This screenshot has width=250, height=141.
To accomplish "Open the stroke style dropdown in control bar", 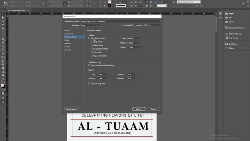I will coord(127,6).
